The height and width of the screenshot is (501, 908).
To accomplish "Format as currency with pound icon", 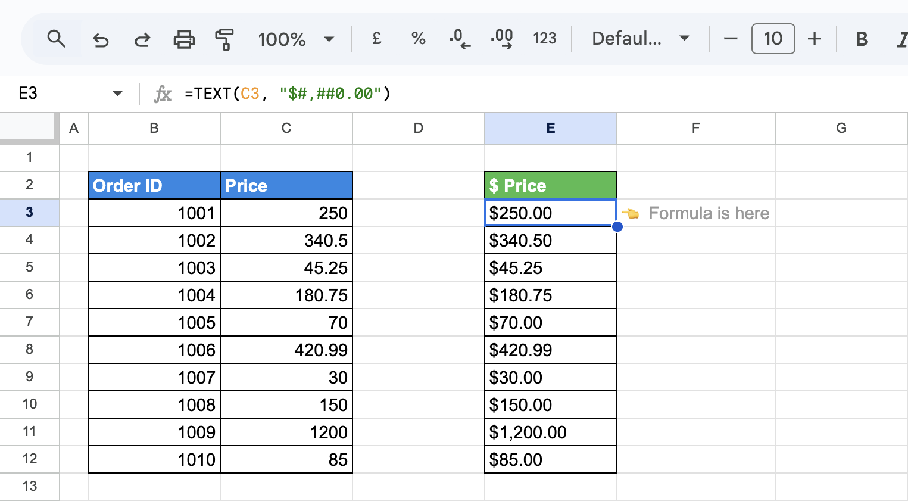I will (376, 39).
